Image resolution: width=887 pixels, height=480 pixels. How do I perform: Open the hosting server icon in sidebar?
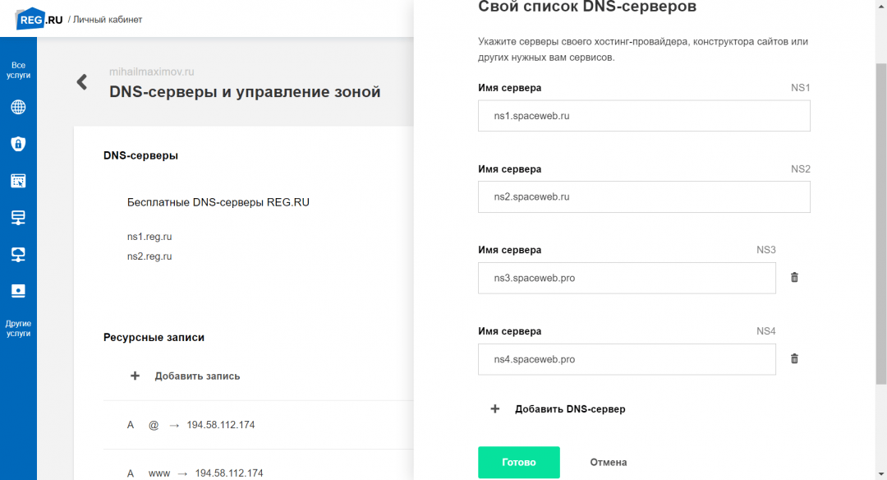[x=18, y=218]
